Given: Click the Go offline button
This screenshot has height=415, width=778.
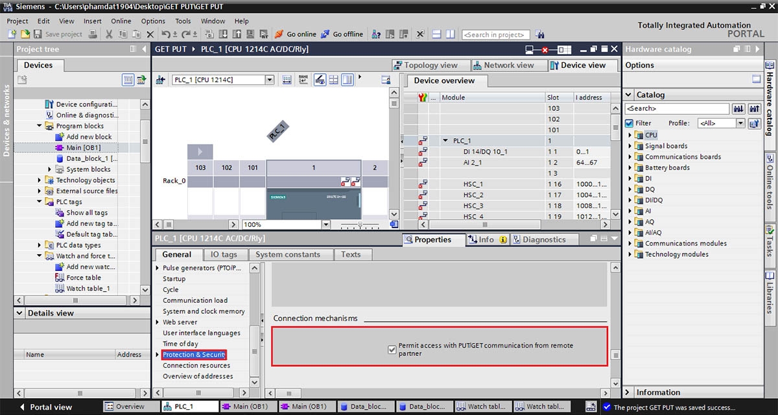Looking at the screenshot, I should 341,34.
